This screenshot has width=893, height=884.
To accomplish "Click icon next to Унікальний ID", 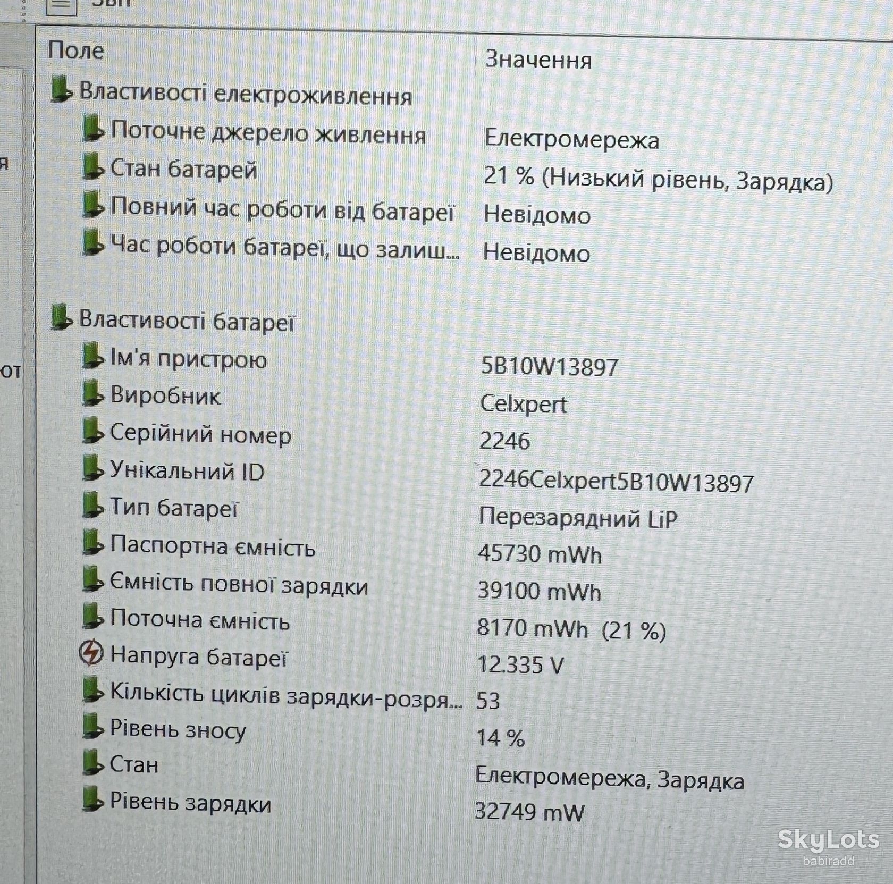I will [93, 468].
